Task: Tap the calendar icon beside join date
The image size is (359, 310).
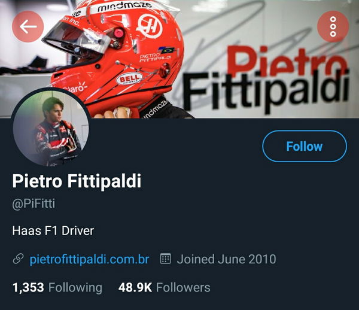Action: coord(165,259)
